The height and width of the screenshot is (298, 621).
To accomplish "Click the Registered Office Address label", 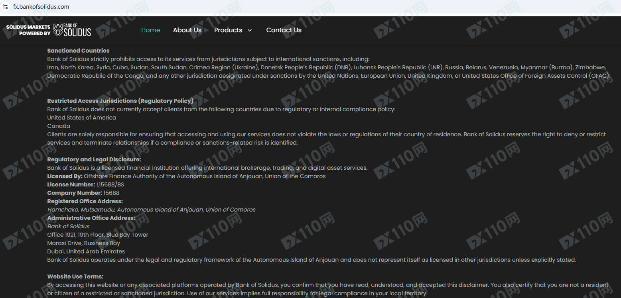I will pos(85,201).
